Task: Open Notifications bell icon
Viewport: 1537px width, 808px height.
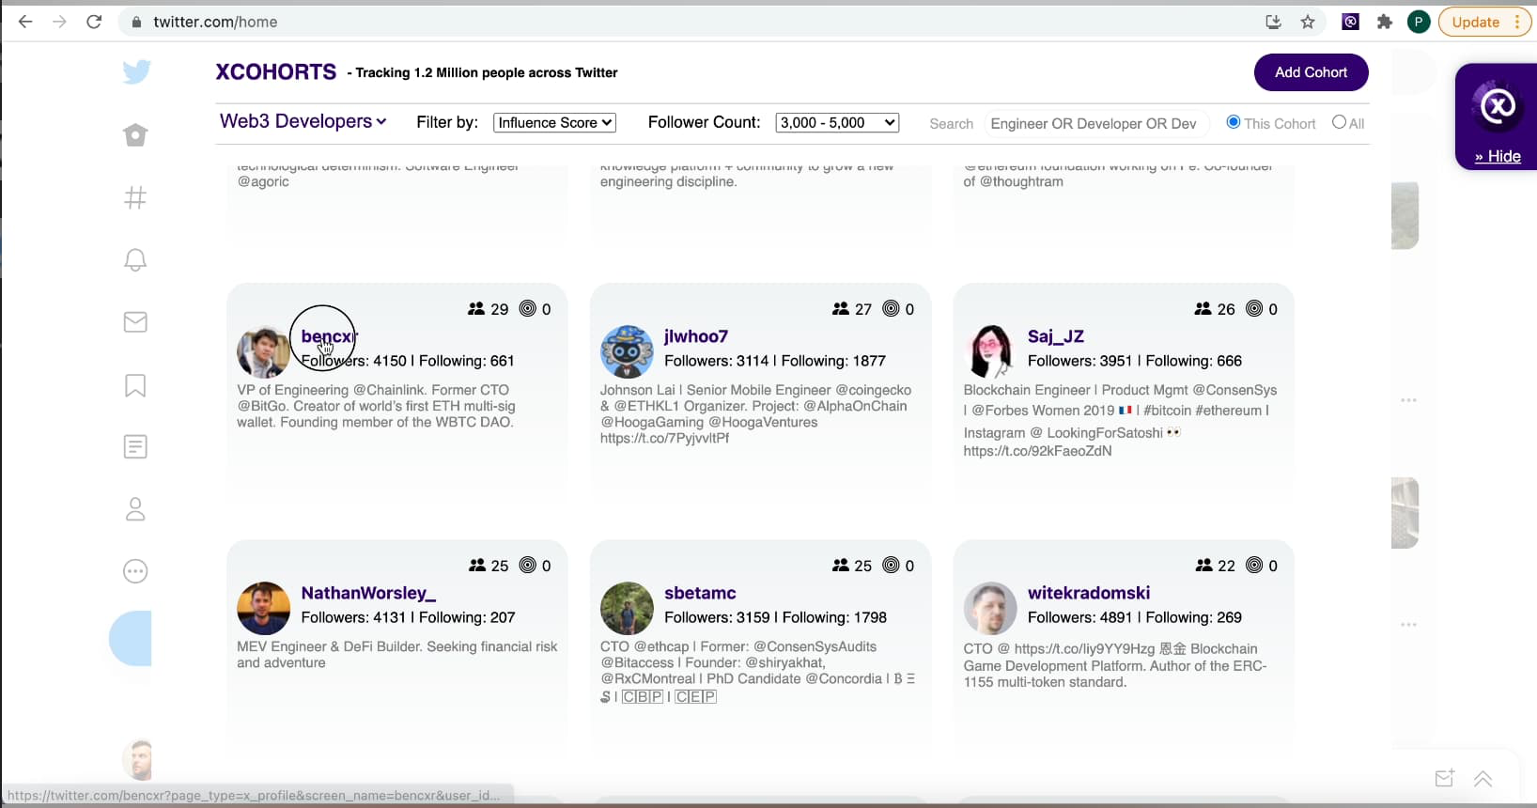Action: click(x=135, y=260)
